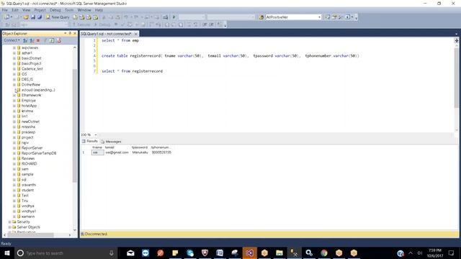Viewport: 461px width, 259px height.
Task: Close the Object Explorer panel
Action: point(75,34)
